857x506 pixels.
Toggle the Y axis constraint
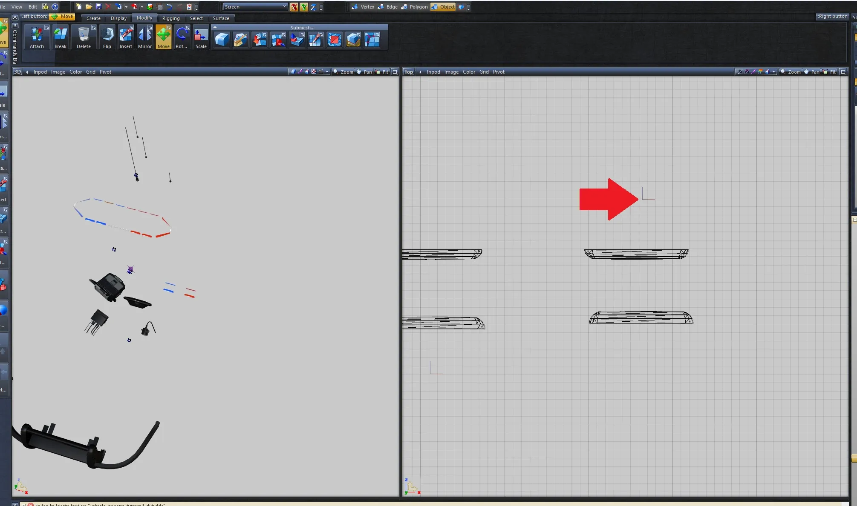[303, 7]
